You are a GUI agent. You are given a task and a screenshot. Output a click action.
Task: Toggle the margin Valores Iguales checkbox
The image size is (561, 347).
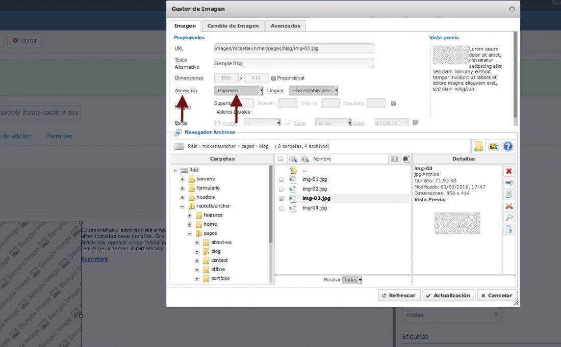pos(393,103)
